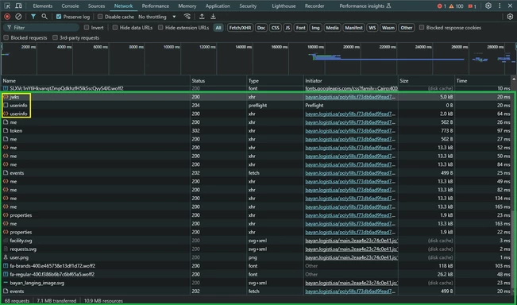
Task: Select the jwks request row
Action: click(257, 97)
